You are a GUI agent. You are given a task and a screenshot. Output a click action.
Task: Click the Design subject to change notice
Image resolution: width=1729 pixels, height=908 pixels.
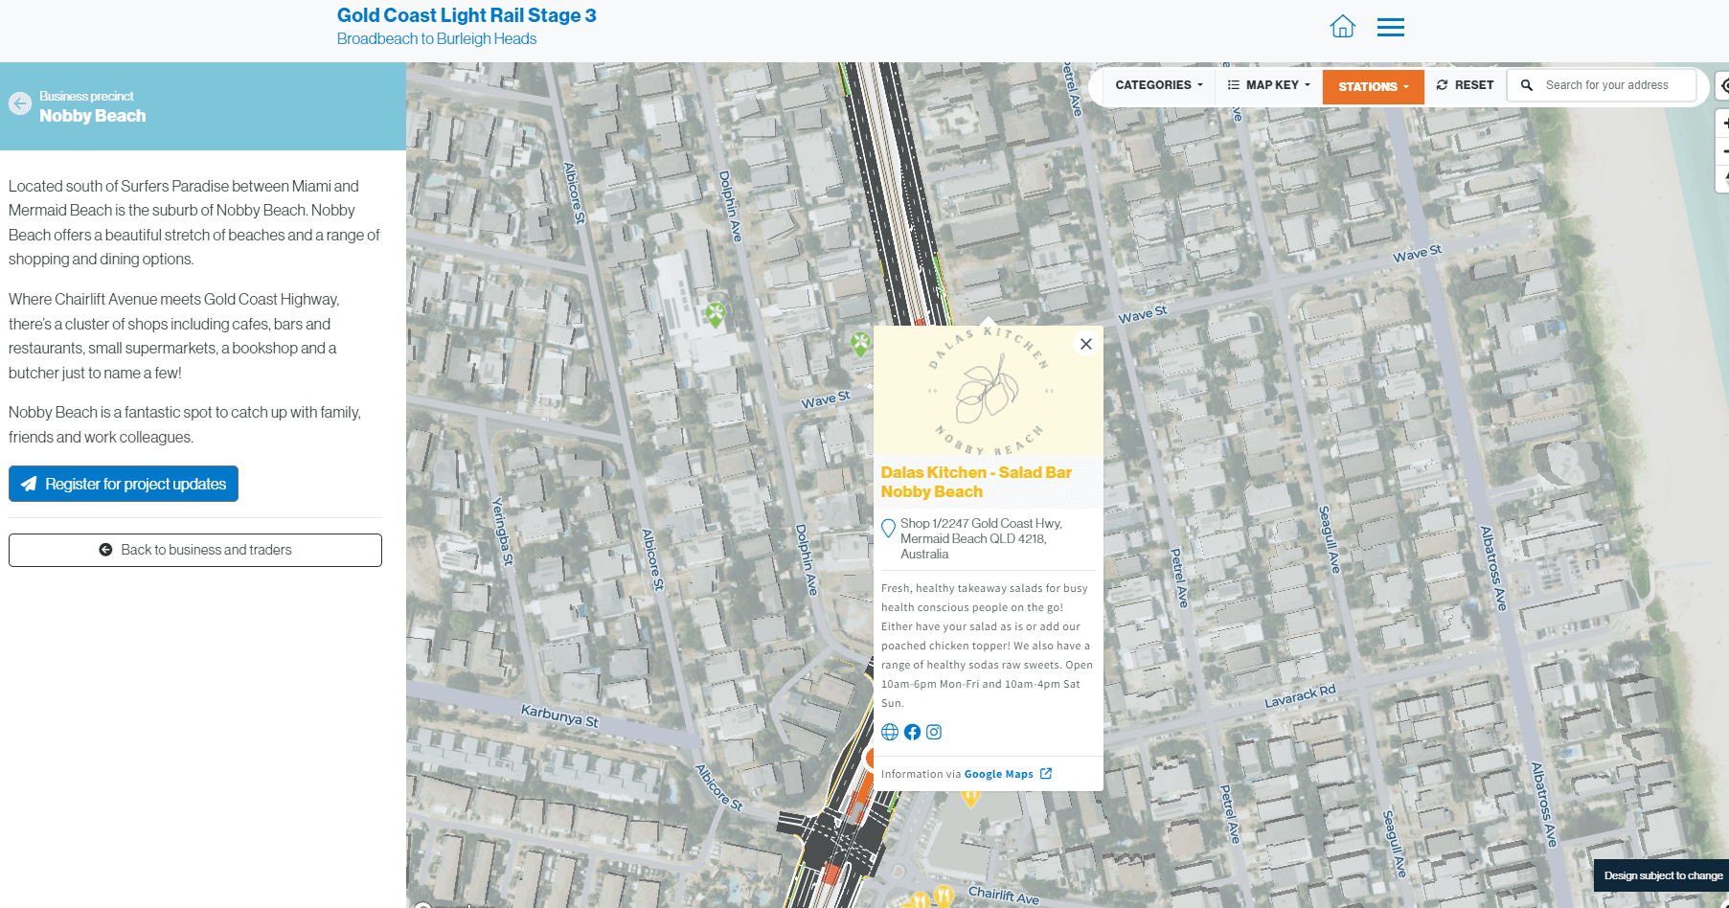1663,875
